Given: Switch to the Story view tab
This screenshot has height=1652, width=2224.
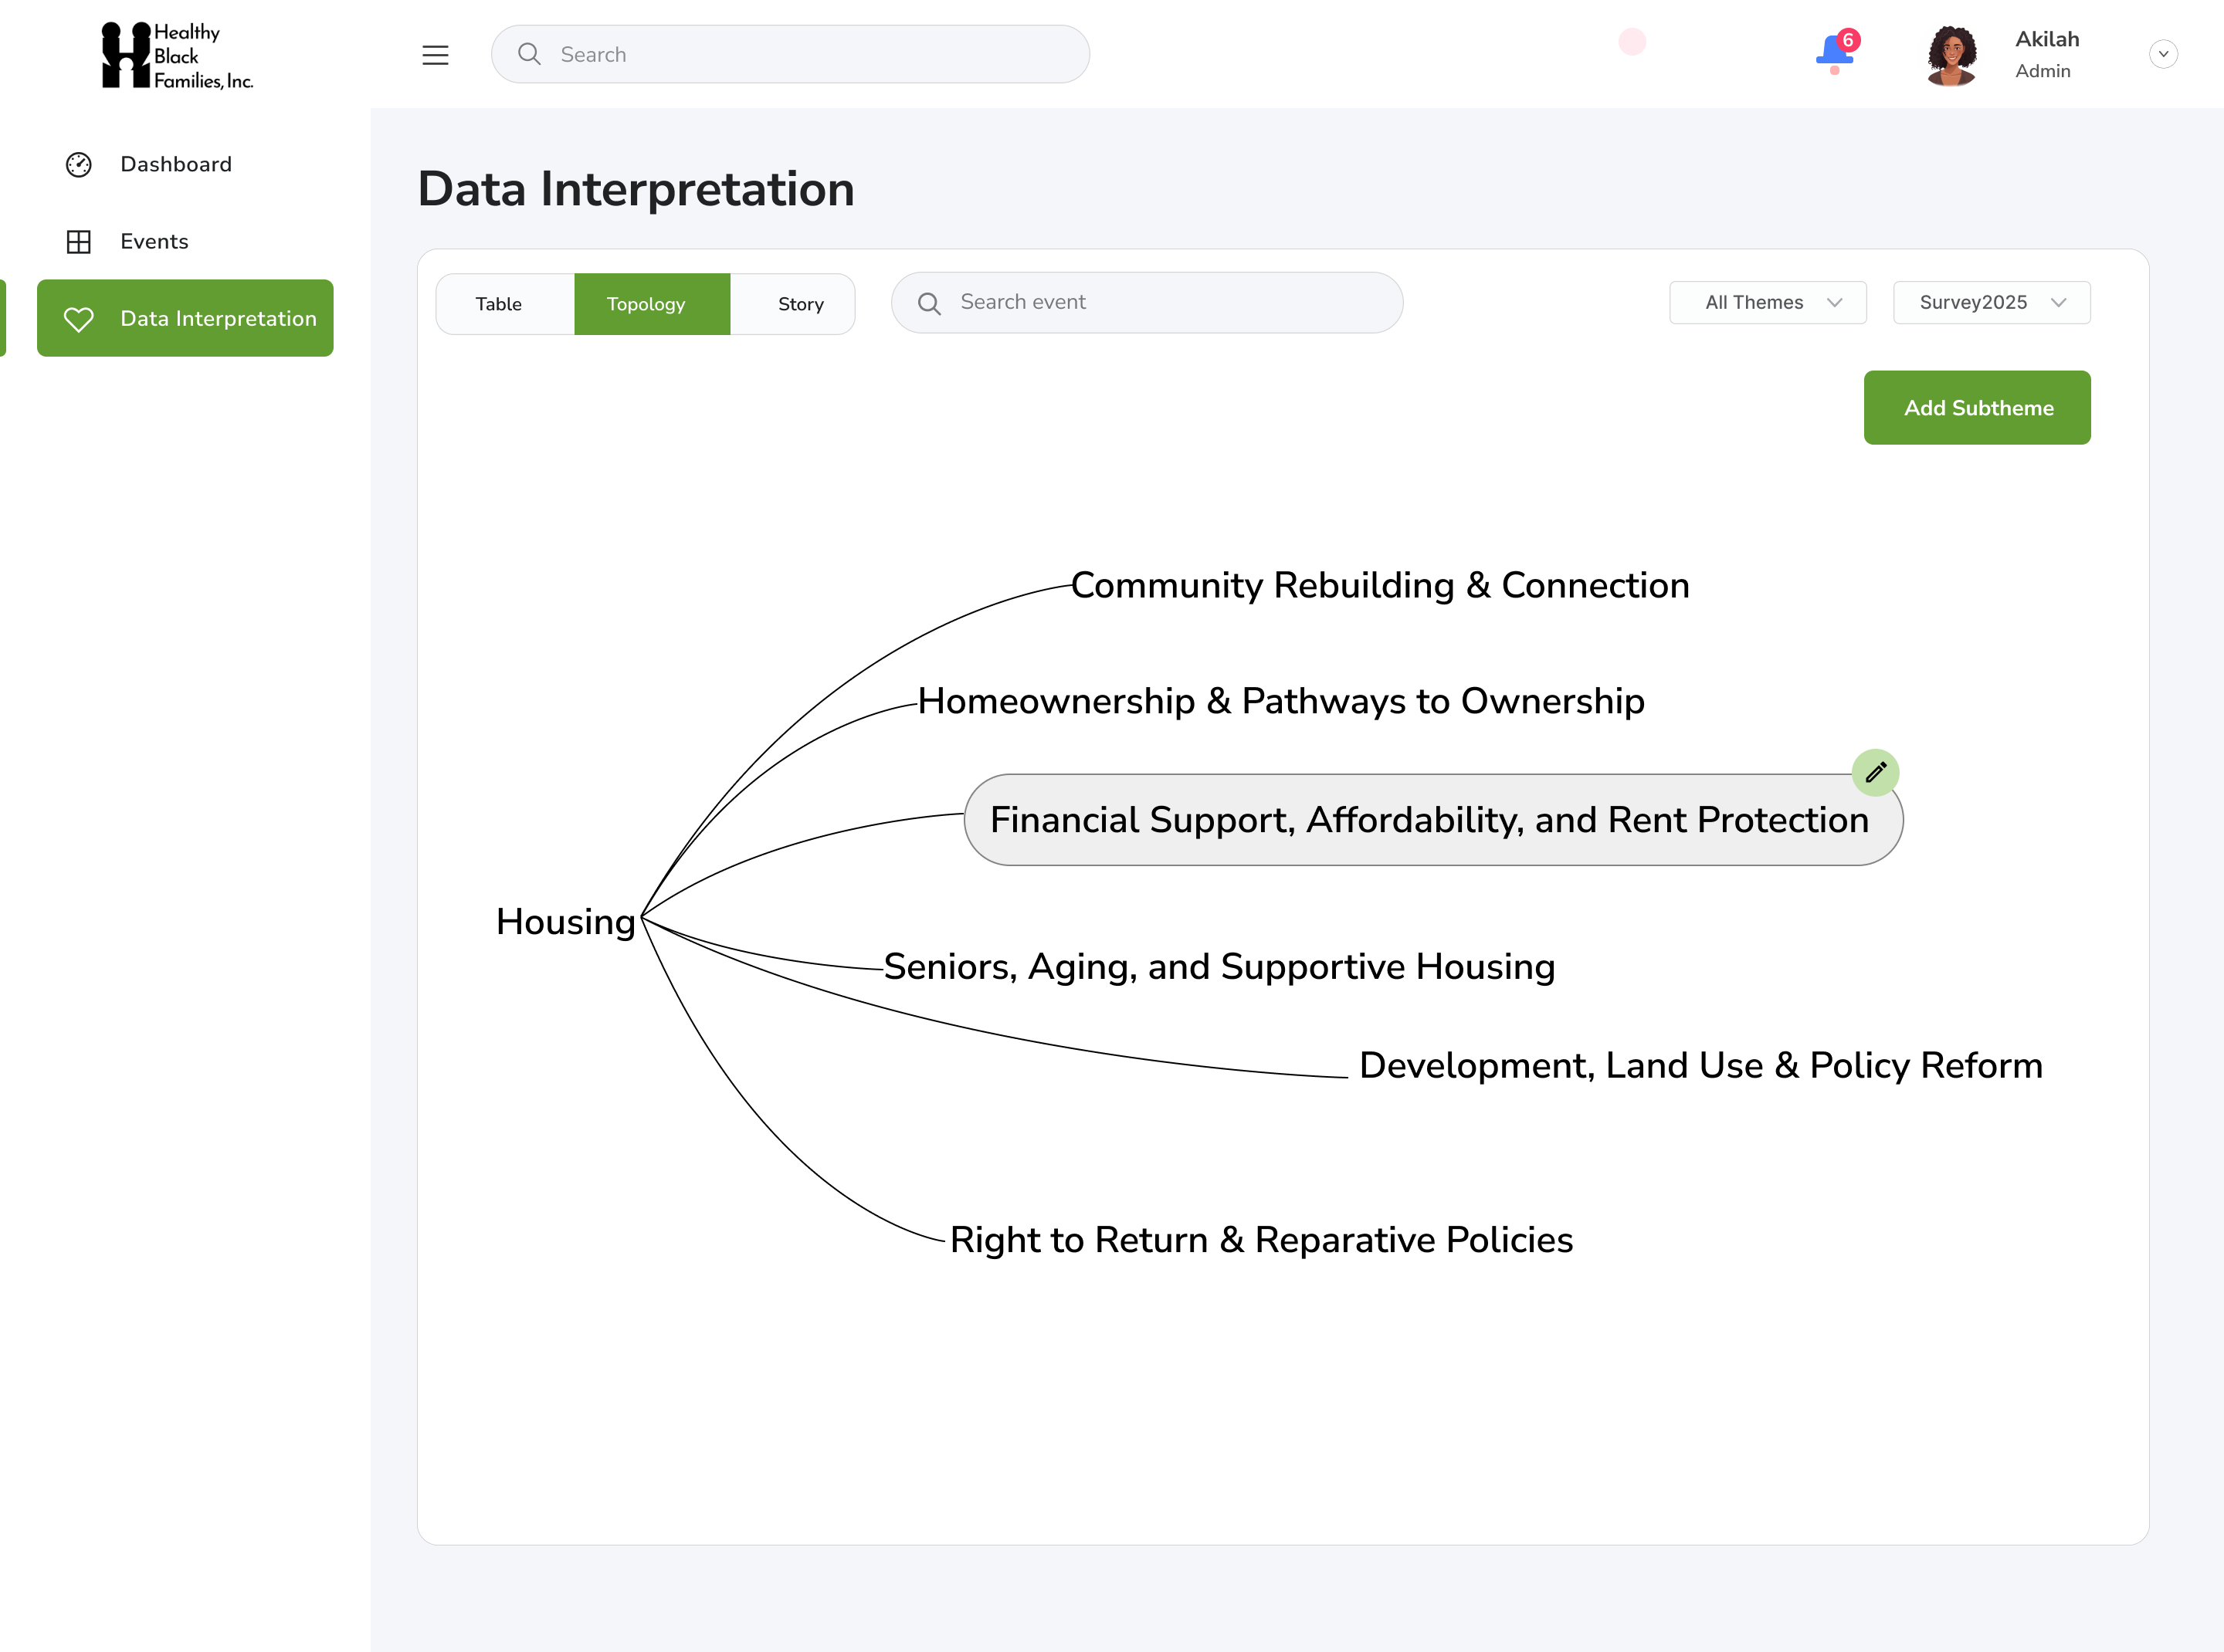Looking at the screenshot, I should 800,304.
